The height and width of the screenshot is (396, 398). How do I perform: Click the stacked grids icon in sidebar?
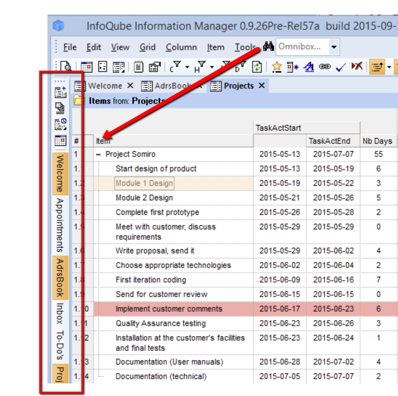point(60,108)
